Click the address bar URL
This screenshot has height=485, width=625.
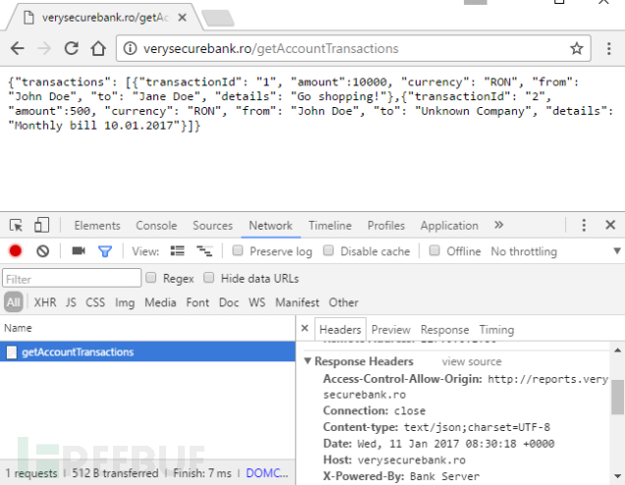pos(270,48)
